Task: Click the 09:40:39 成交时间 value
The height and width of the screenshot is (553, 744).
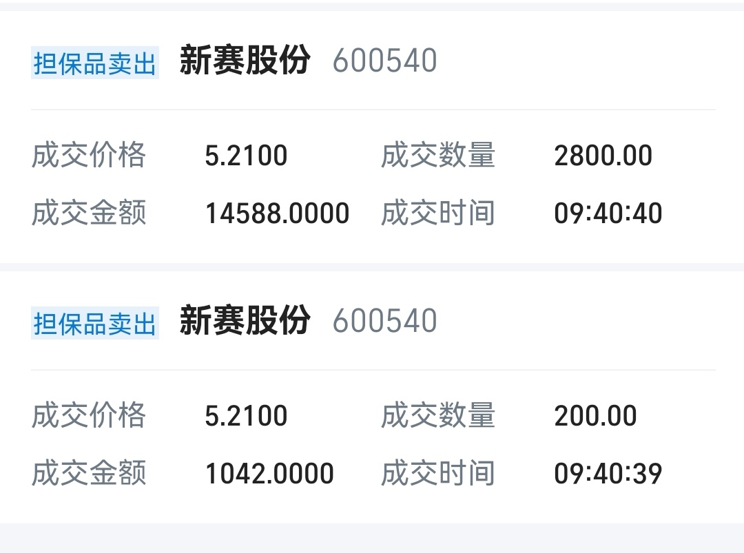Action: tap(608, 474)
